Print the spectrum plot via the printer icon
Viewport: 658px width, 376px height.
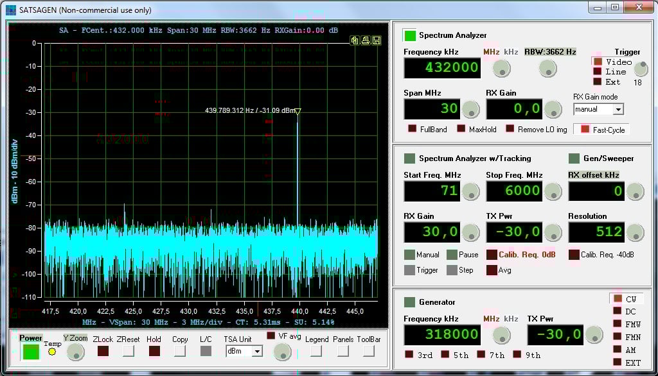point(366,40)
